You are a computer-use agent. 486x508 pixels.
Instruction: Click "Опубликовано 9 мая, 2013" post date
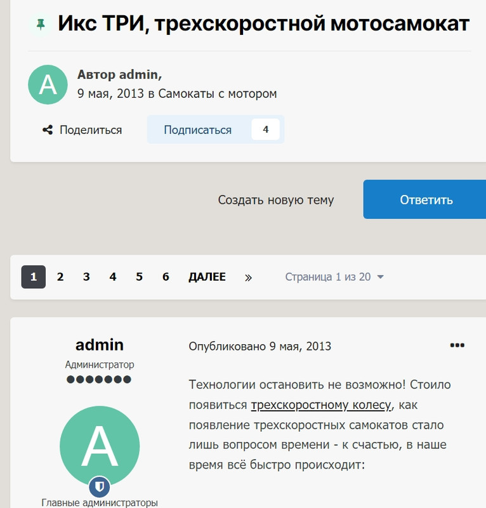(x=260, y=346)
